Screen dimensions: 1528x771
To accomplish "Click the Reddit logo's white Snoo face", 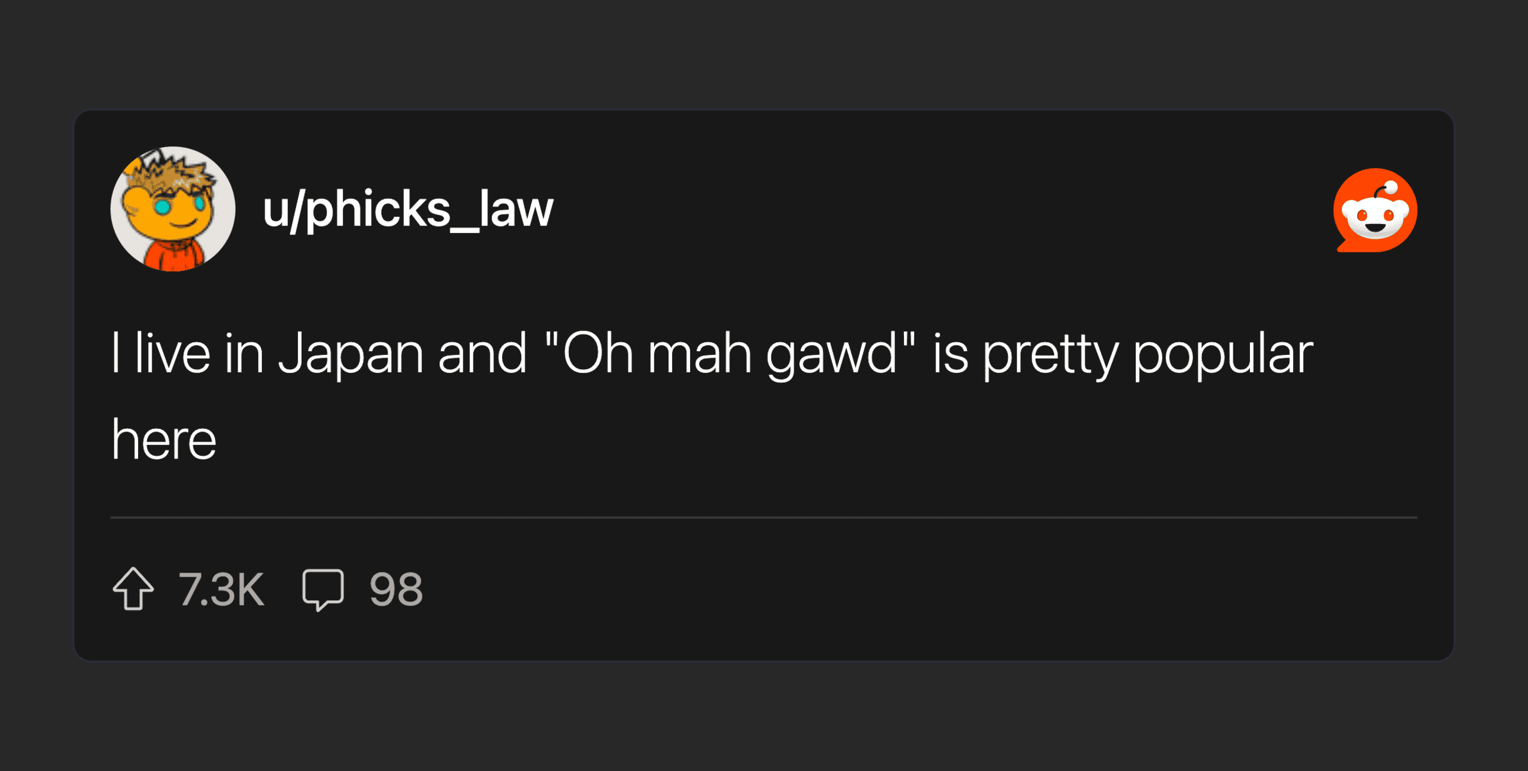I will click(1375, 218).
